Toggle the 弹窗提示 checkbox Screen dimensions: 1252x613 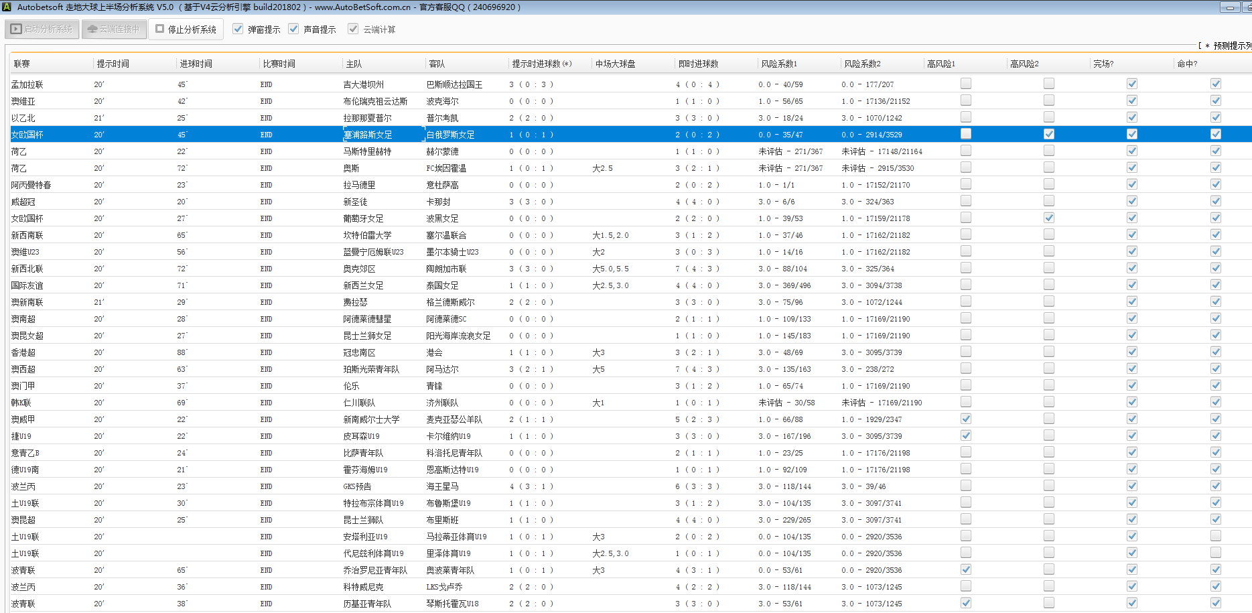pos(238,29)
